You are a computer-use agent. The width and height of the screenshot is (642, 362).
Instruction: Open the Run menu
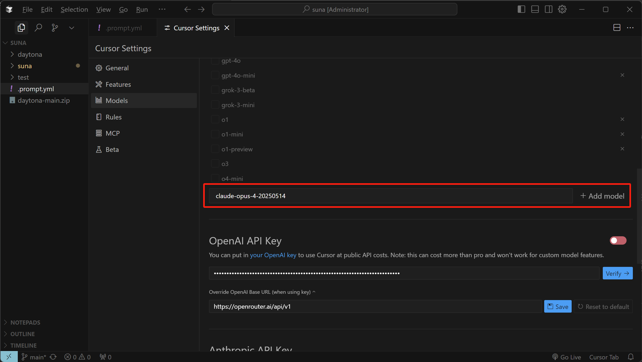pos(142,9)
